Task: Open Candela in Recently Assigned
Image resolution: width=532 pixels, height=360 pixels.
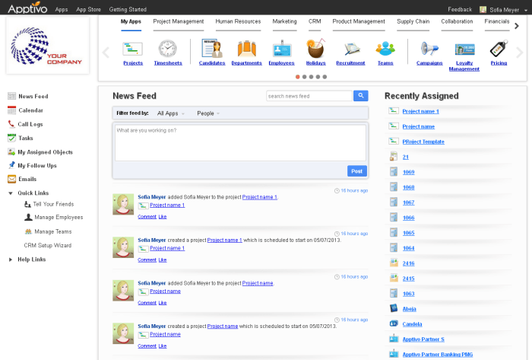Action: [x=412, y=324]
